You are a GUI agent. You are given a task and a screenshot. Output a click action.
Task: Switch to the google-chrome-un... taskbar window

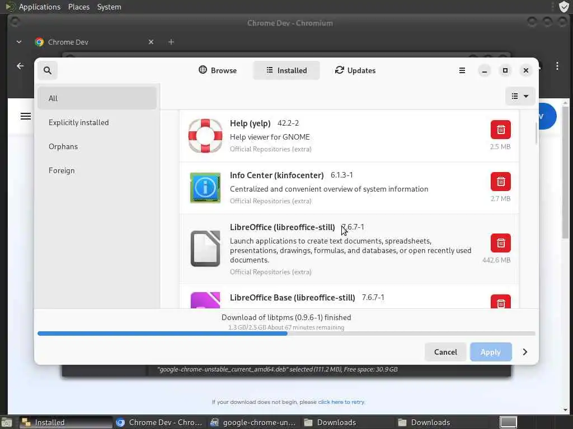point(253,422)
